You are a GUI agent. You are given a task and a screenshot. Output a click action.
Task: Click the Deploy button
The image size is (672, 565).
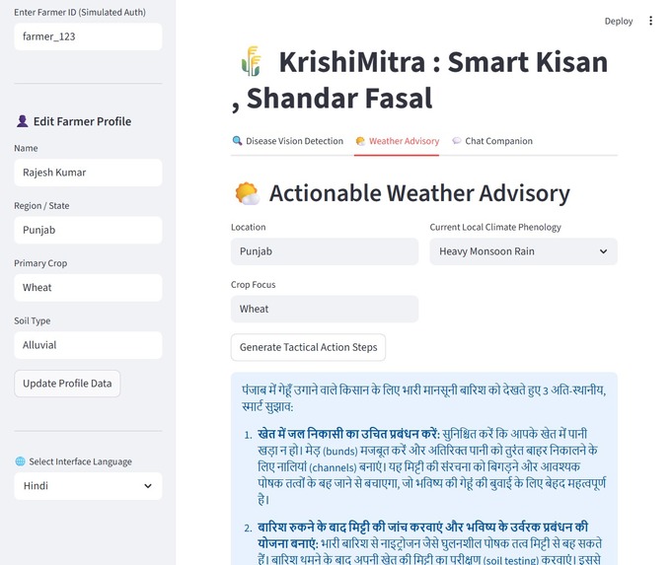point(619,21)
